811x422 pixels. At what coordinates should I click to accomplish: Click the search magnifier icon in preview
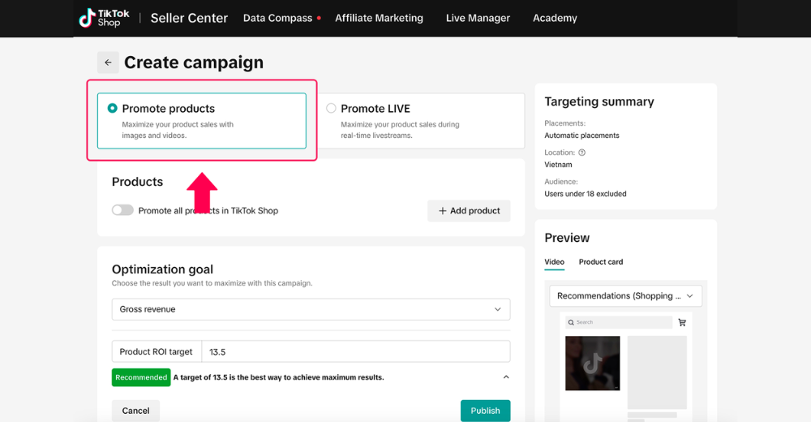571,322
